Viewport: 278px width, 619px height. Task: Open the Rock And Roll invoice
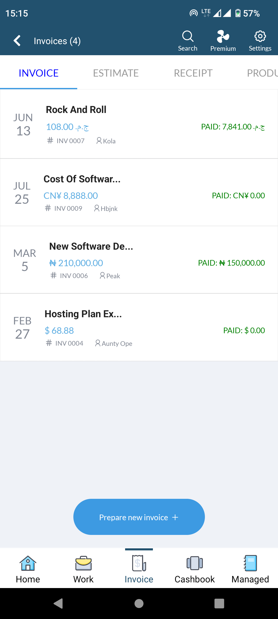pyautogui.click(x=139, y=124)
